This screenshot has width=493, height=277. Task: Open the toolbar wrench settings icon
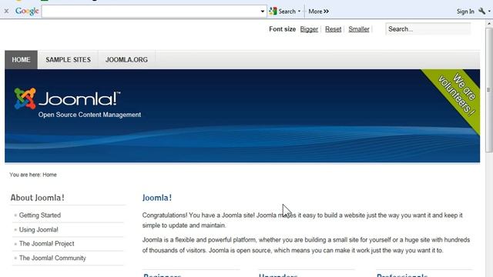481,12
